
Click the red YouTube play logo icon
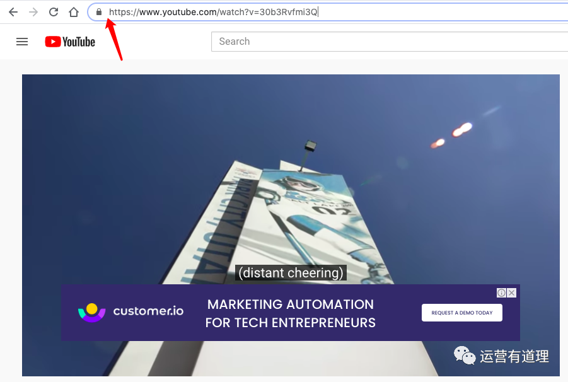coord(52,42)
